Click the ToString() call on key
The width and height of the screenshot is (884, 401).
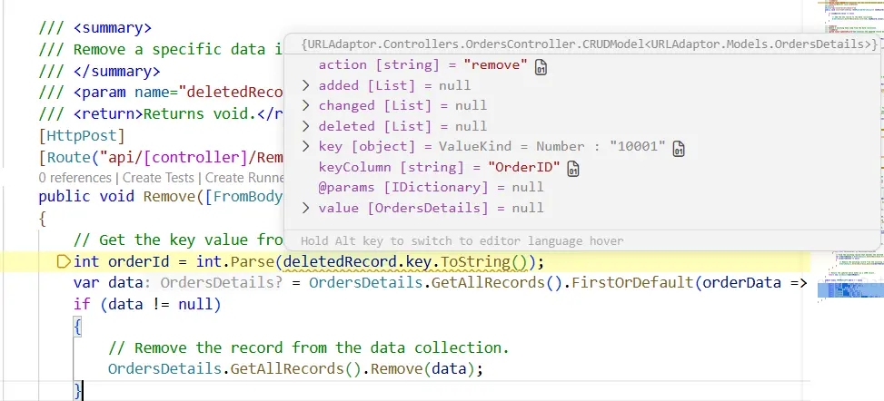click(483, 262)
